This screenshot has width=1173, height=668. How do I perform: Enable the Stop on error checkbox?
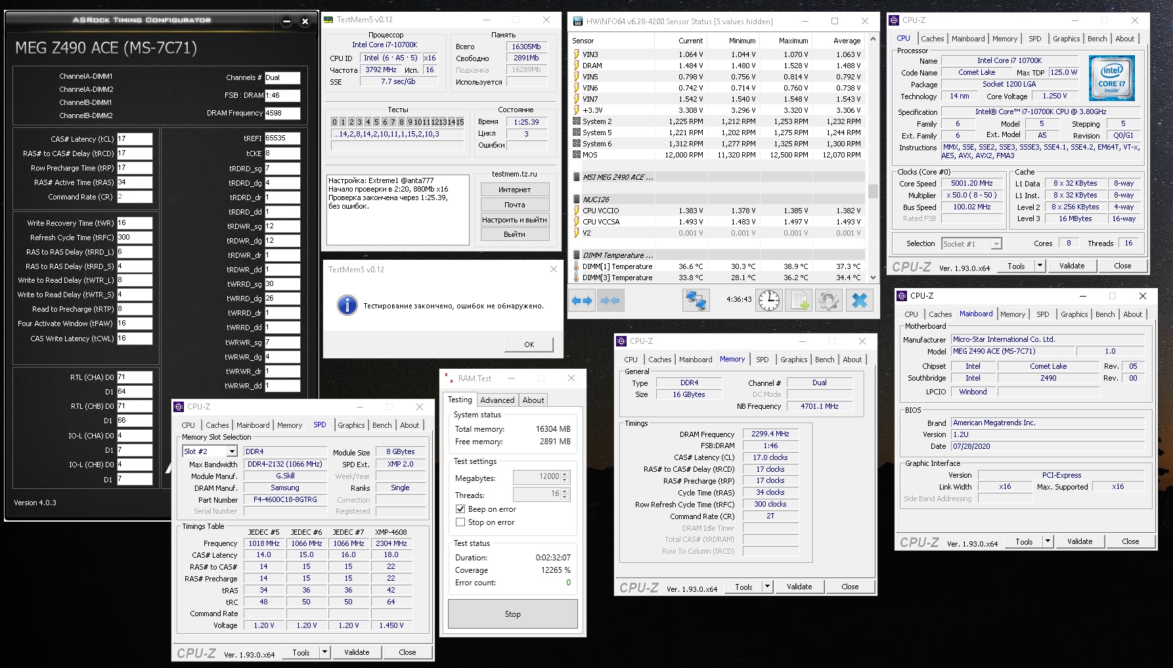(x=460, y=522)
